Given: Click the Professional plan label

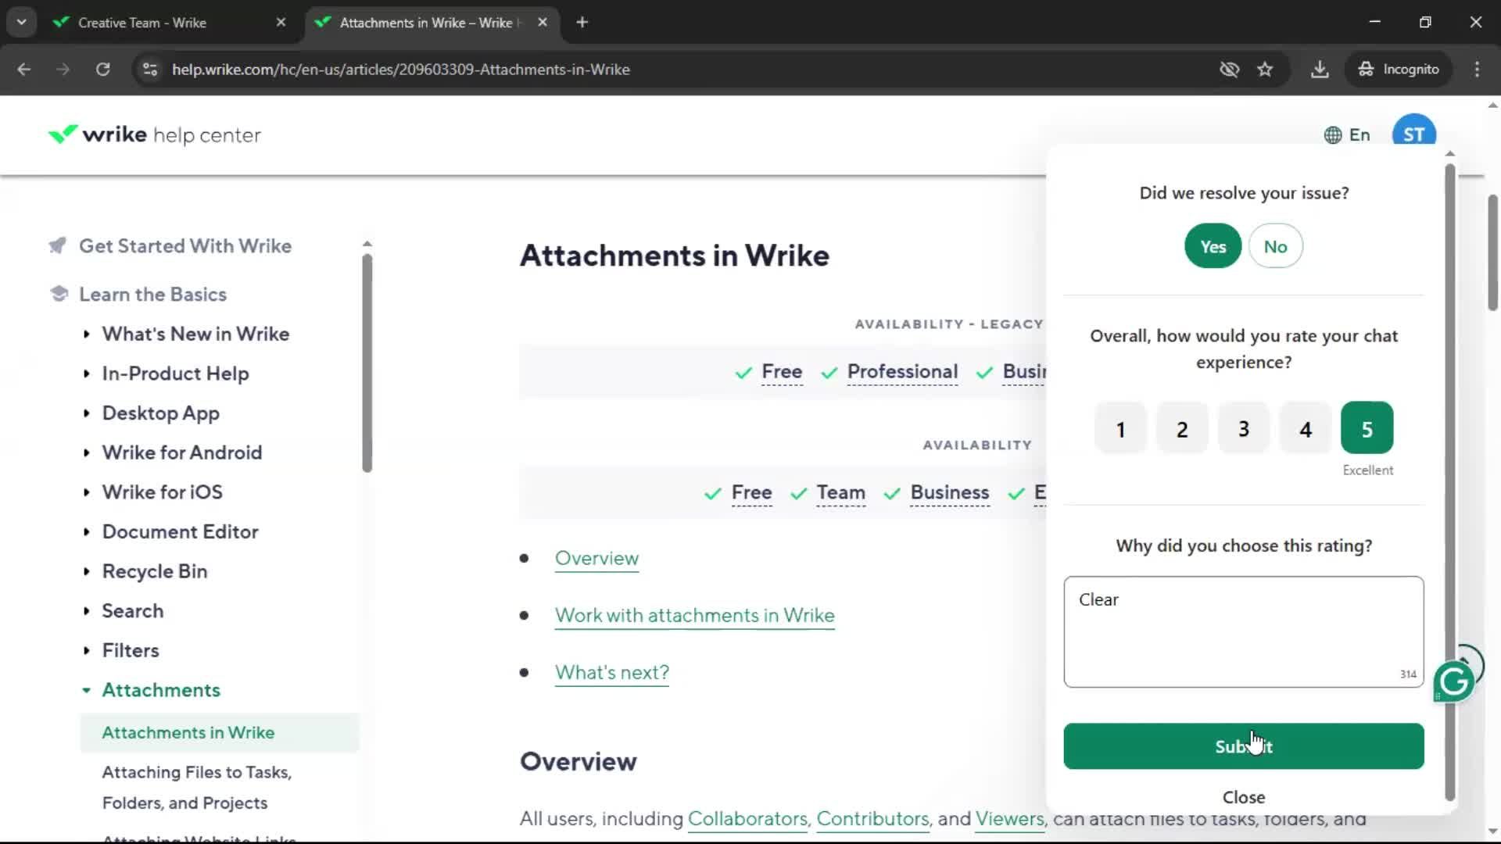Looking at the screenshot, I should (902, 372).
